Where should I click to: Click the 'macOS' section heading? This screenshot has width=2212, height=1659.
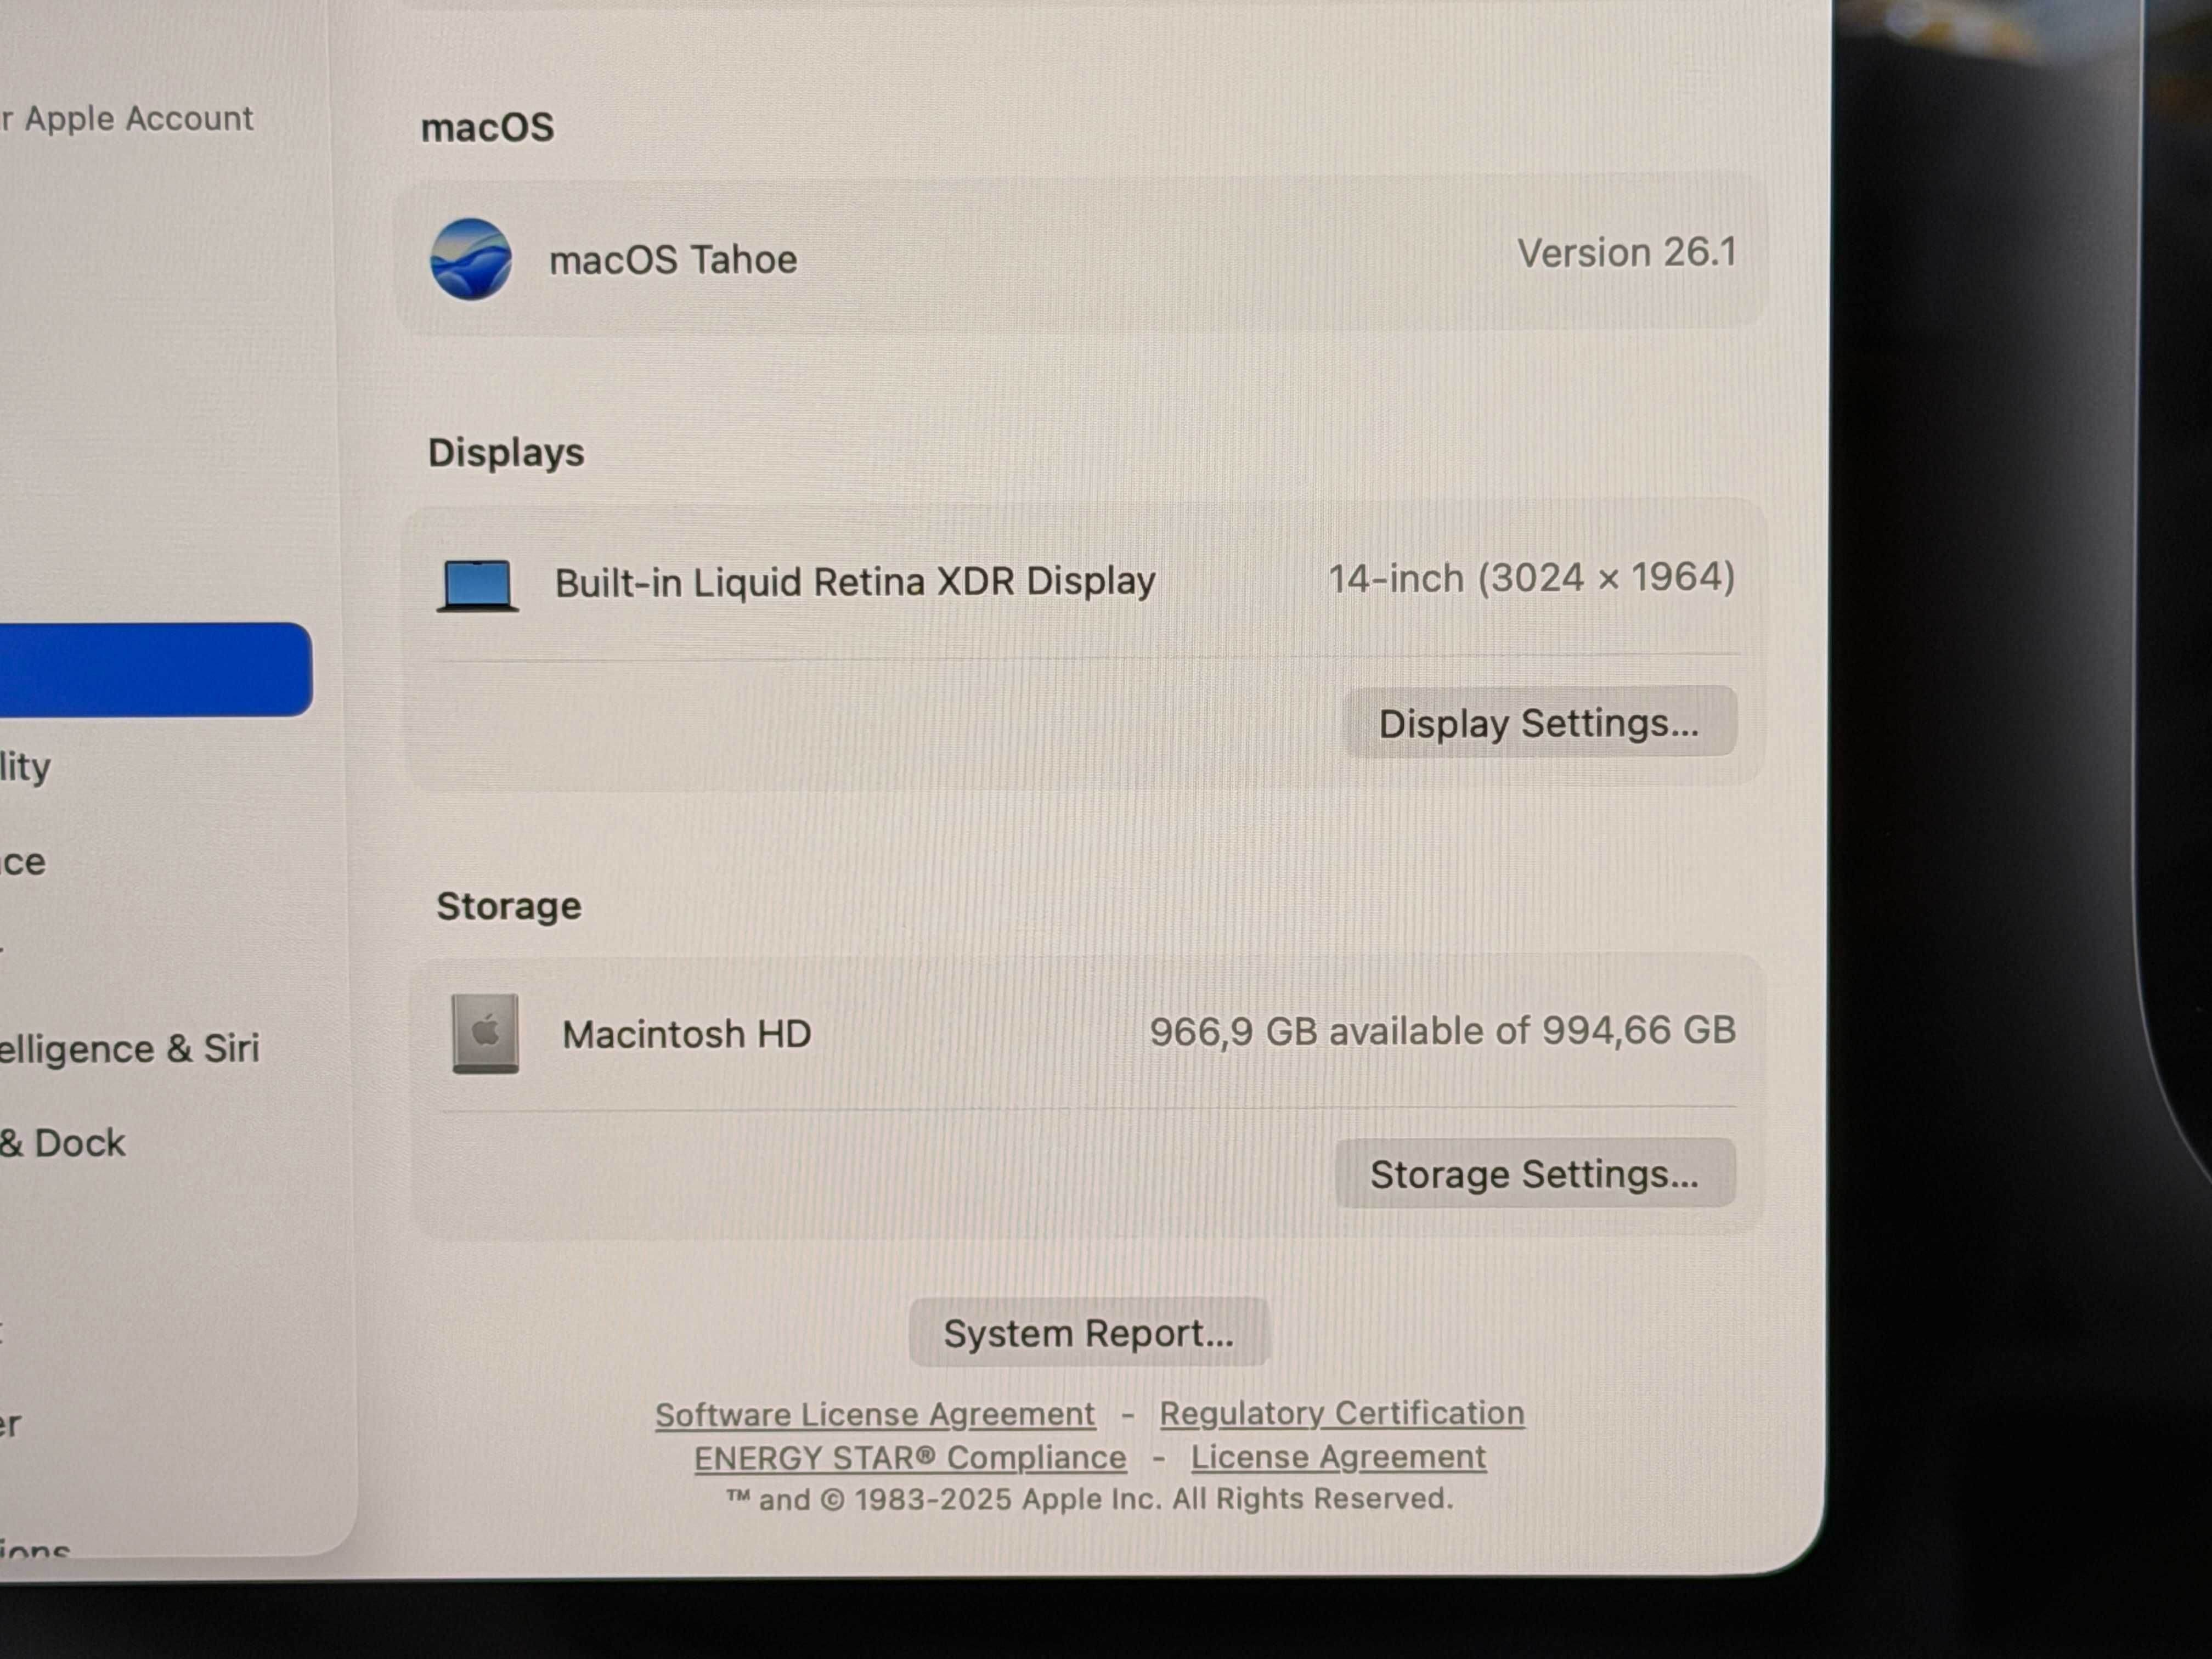[x=487, y=127]
